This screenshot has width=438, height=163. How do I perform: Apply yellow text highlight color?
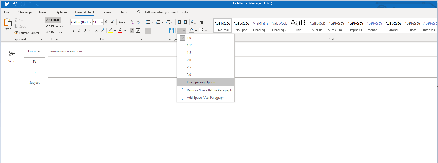coord(111,31)
